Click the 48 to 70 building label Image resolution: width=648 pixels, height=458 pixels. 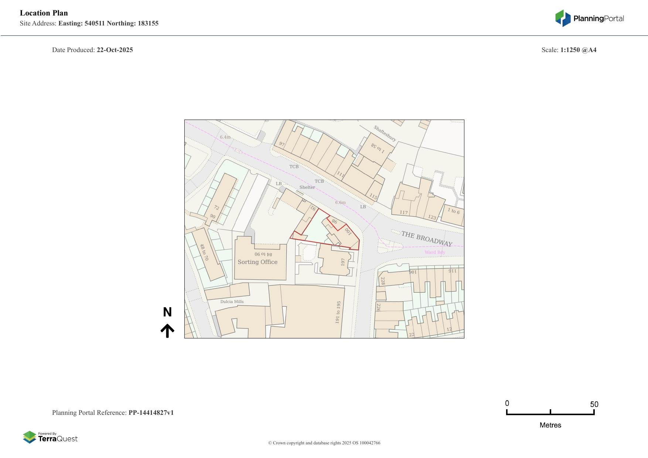pyautogui.click(x=204, y=252)
